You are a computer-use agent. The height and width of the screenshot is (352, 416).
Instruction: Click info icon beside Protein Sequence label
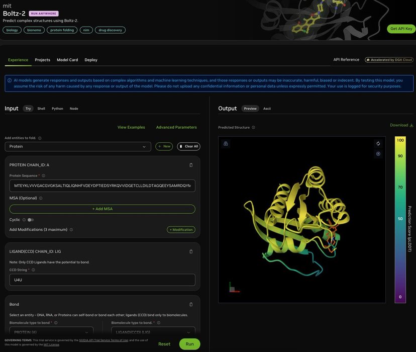coord(44,175)
